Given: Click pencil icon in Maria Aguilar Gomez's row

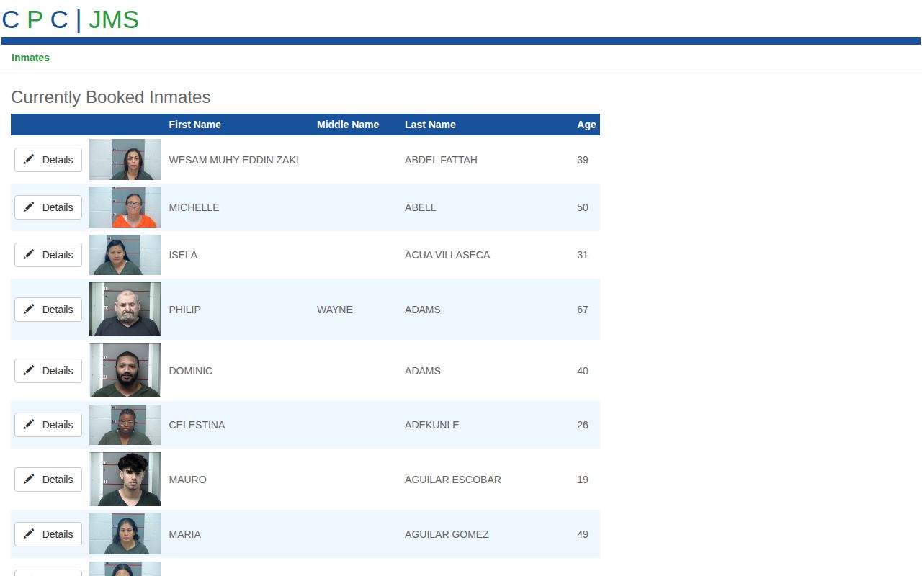Looking at the screenshot, I should (x=29, y=534).
